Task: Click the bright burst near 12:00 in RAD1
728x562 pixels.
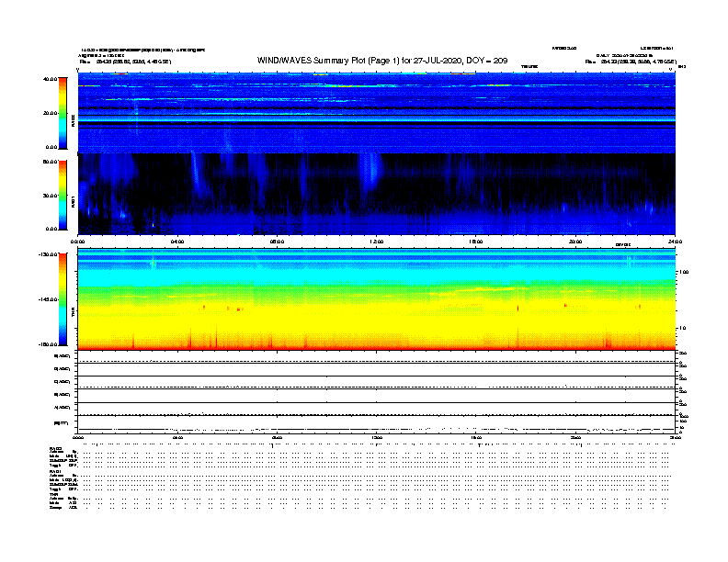Action: point(370,172)
